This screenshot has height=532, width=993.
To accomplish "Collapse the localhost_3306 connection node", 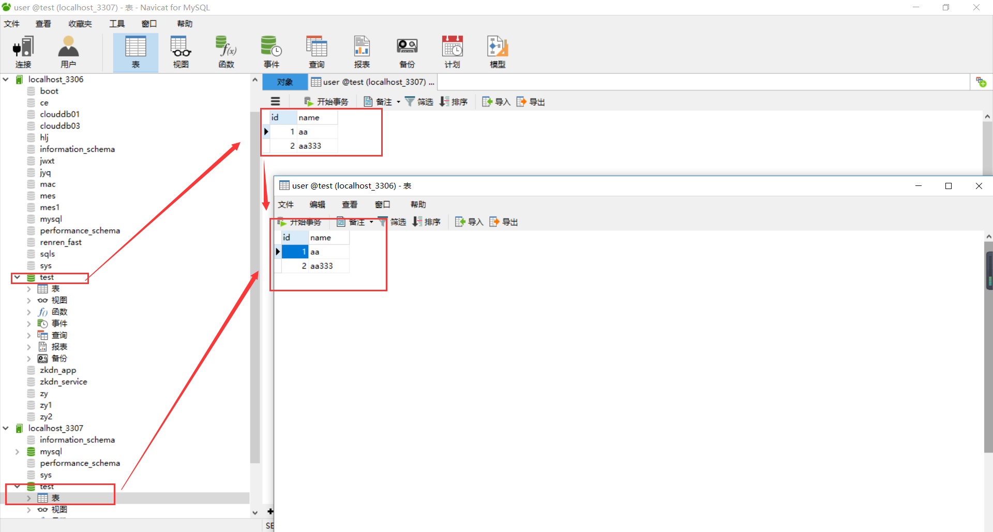I will click(6, 80).
